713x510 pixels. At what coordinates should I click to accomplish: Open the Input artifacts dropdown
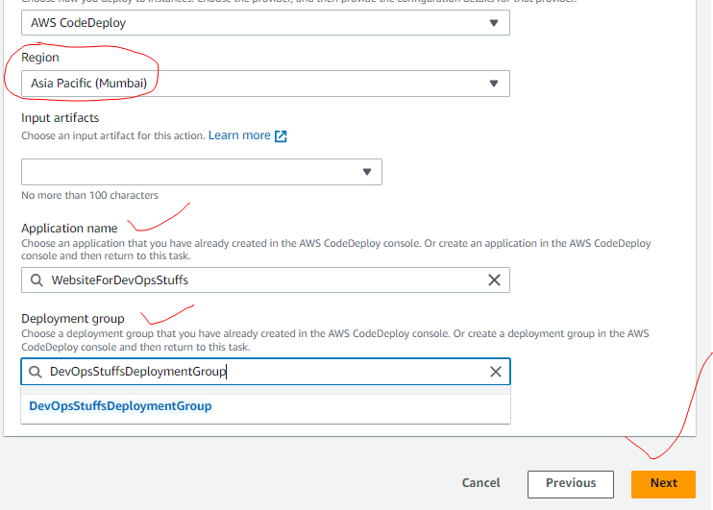(202, 172)
